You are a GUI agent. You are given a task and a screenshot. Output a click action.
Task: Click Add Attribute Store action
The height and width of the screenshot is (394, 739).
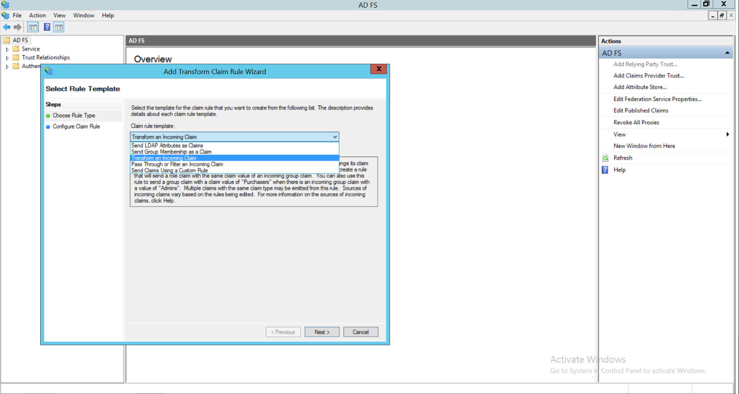point(640,87)
